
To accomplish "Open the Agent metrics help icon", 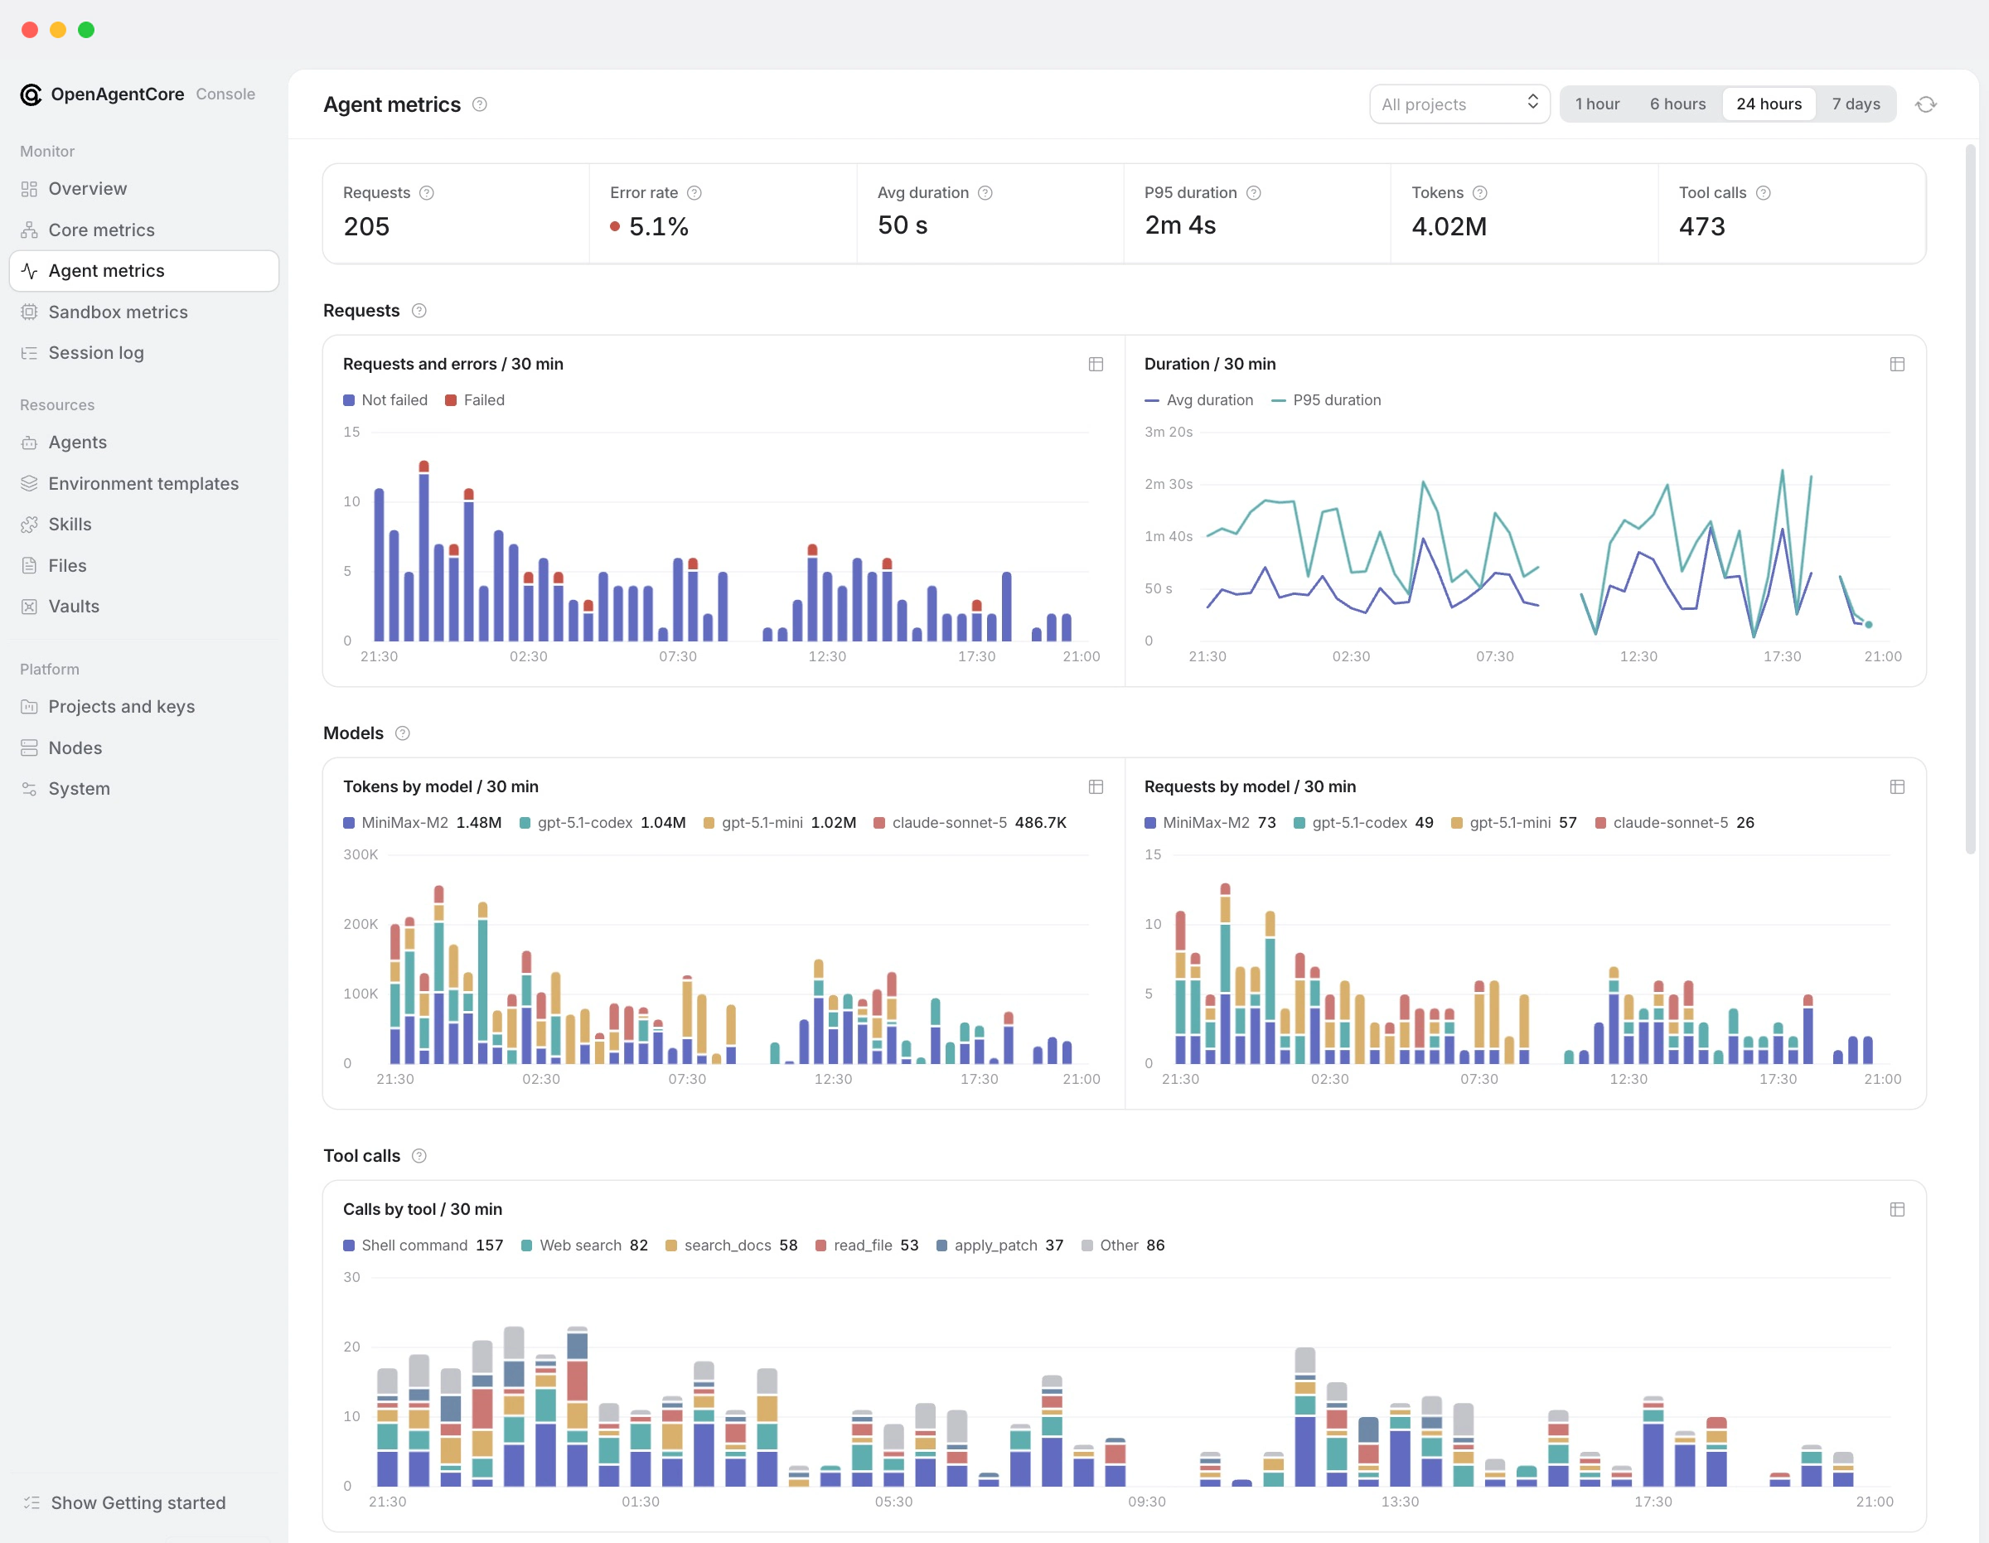I will coord(480,104).
